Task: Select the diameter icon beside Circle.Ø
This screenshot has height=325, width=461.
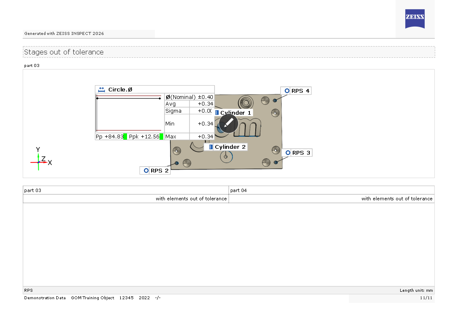Action: pos(101,89)
